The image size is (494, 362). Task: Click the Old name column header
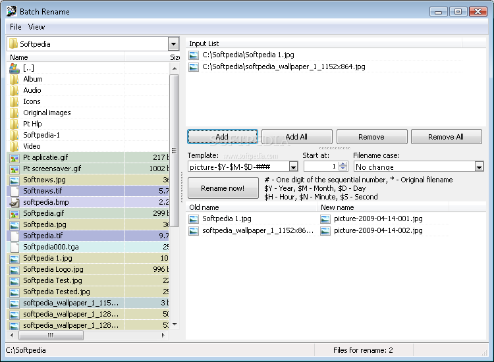click(252, 207)
